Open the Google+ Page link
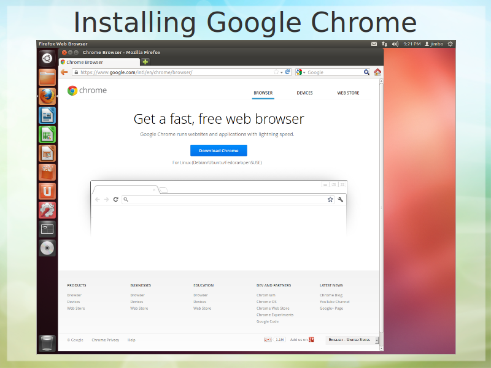This screenshot has width=491, height=368. [x=331, y=309]
